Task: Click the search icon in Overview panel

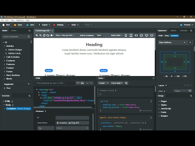Action: (x=30, y=96)
